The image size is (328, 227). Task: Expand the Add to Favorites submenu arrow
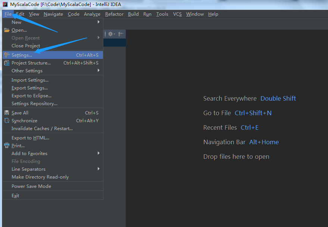point(99,153)
